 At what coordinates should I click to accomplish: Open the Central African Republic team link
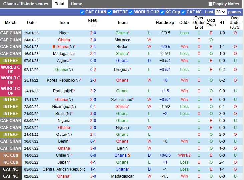pos(64,169)
